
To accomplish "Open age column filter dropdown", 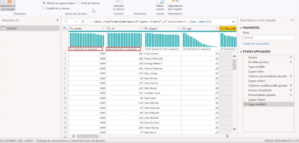I will tap(216, 29).
